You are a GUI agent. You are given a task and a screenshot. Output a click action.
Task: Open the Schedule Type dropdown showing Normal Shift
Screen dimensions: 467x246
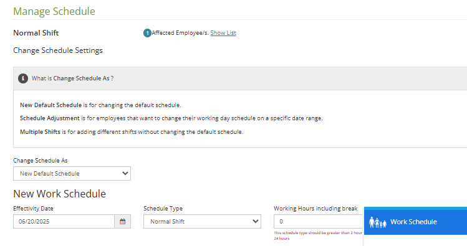tap(202, 221)
